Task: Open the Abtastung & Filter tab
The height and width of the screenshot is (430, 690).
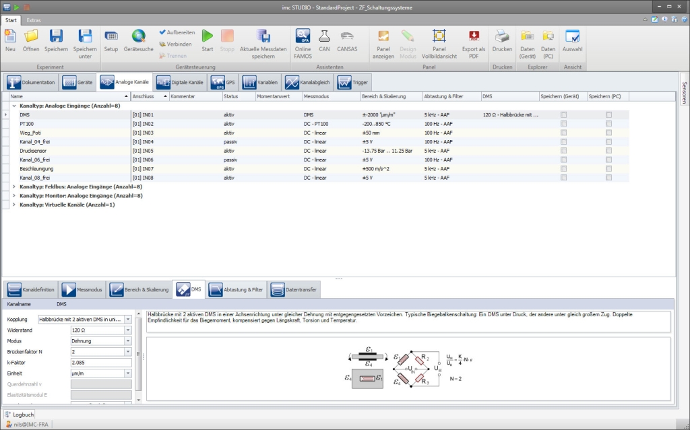Action: click(236, 289)
